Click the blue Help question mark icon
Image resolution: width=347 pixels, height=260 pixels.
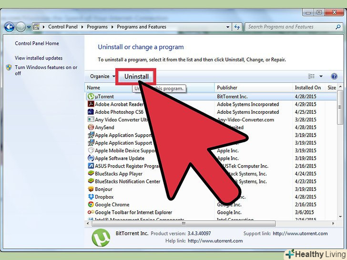(334, 76)
